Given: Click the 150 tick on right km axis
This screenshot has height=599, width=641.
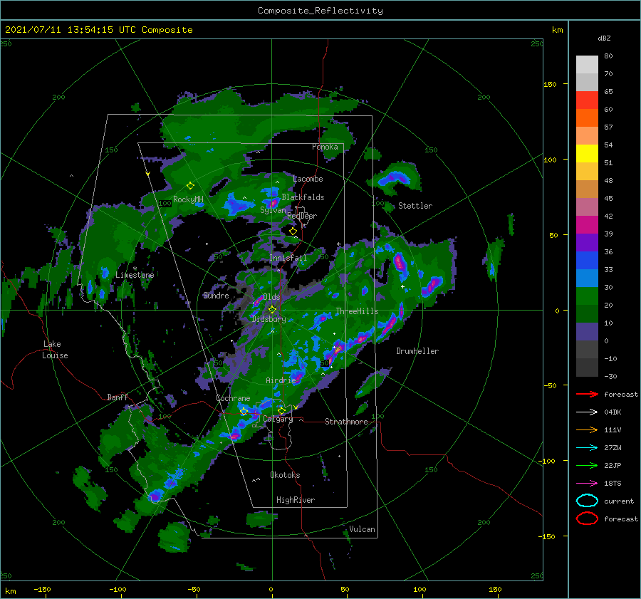Looking at the screenshot, I should (x=551, y=84).
